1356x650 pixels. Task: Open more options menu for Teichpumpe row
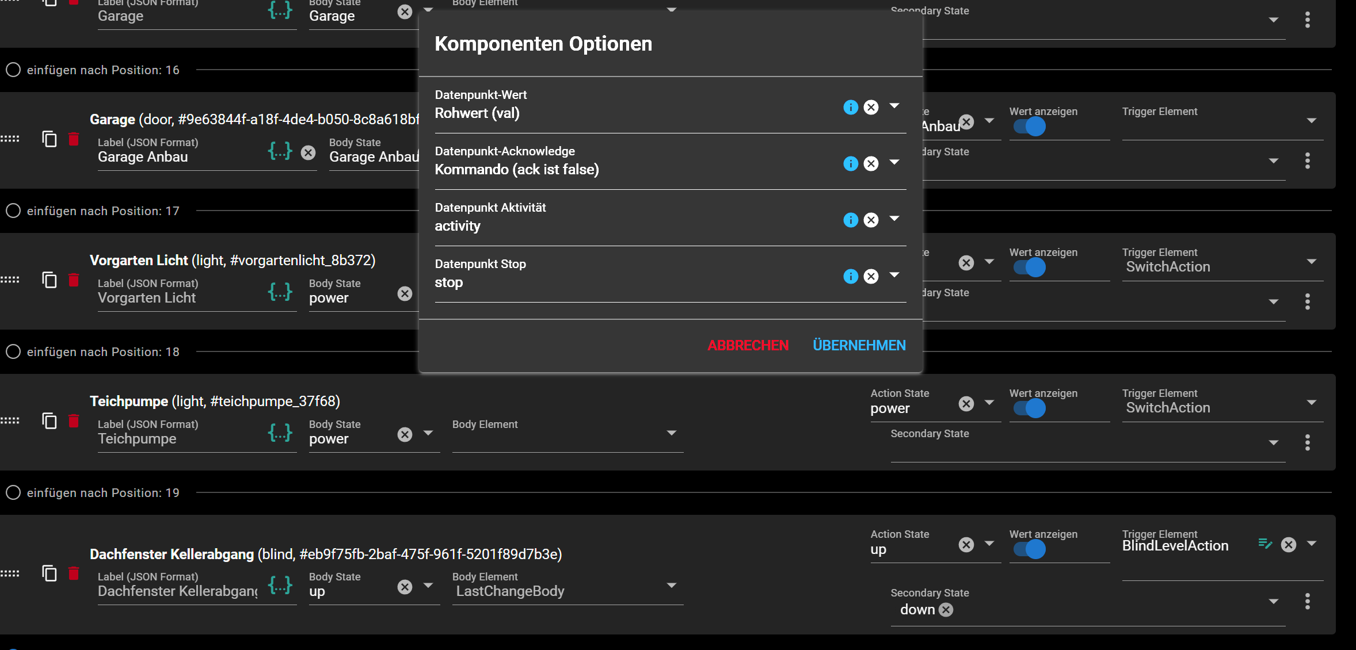[x=1307, y=442]
